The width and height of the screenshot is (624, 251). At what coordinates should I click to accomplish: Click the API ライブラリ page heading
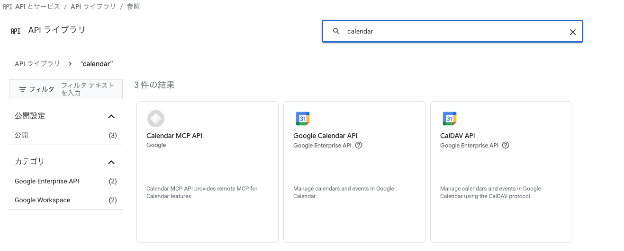click(x=57, y=30)
